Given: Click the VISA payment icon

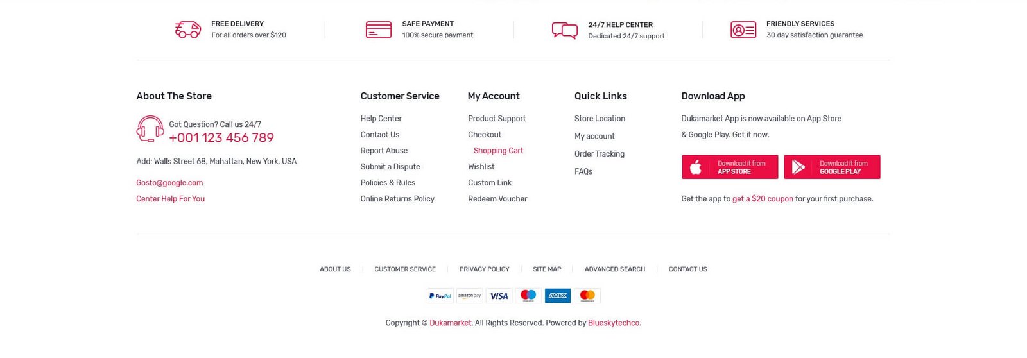Looking at the screenshot, I should [499, 296].
